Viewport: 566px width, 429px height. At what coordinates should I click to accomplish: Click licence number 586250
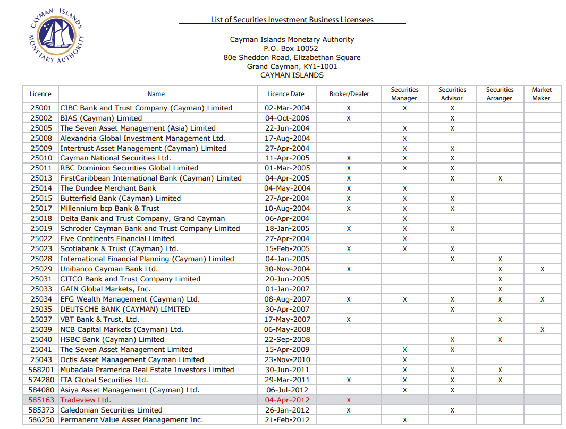41,420
